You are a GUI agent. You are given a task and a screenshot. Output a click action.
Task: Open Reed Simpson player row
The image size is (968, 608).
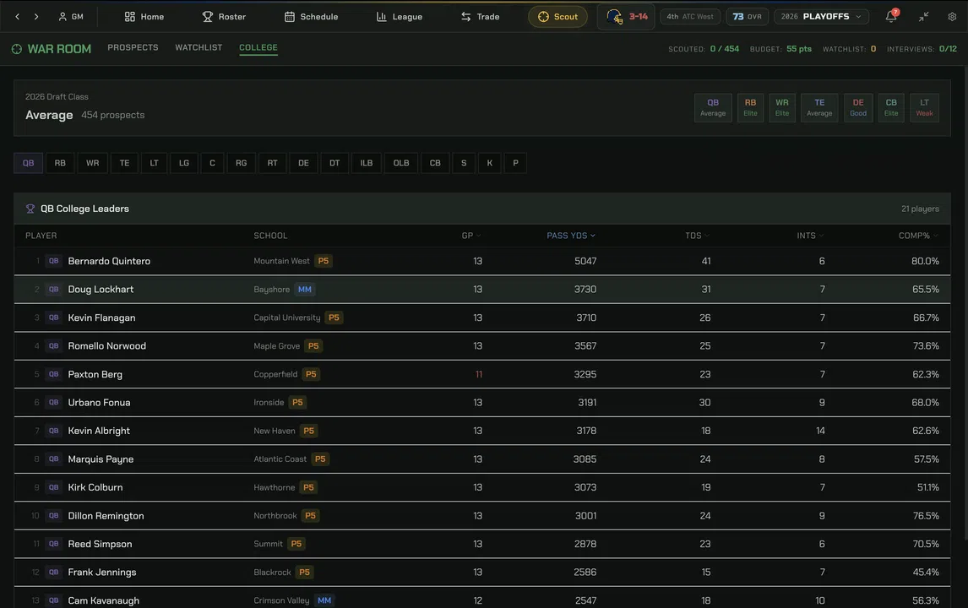pyautogui.click(x=482, y=544)
